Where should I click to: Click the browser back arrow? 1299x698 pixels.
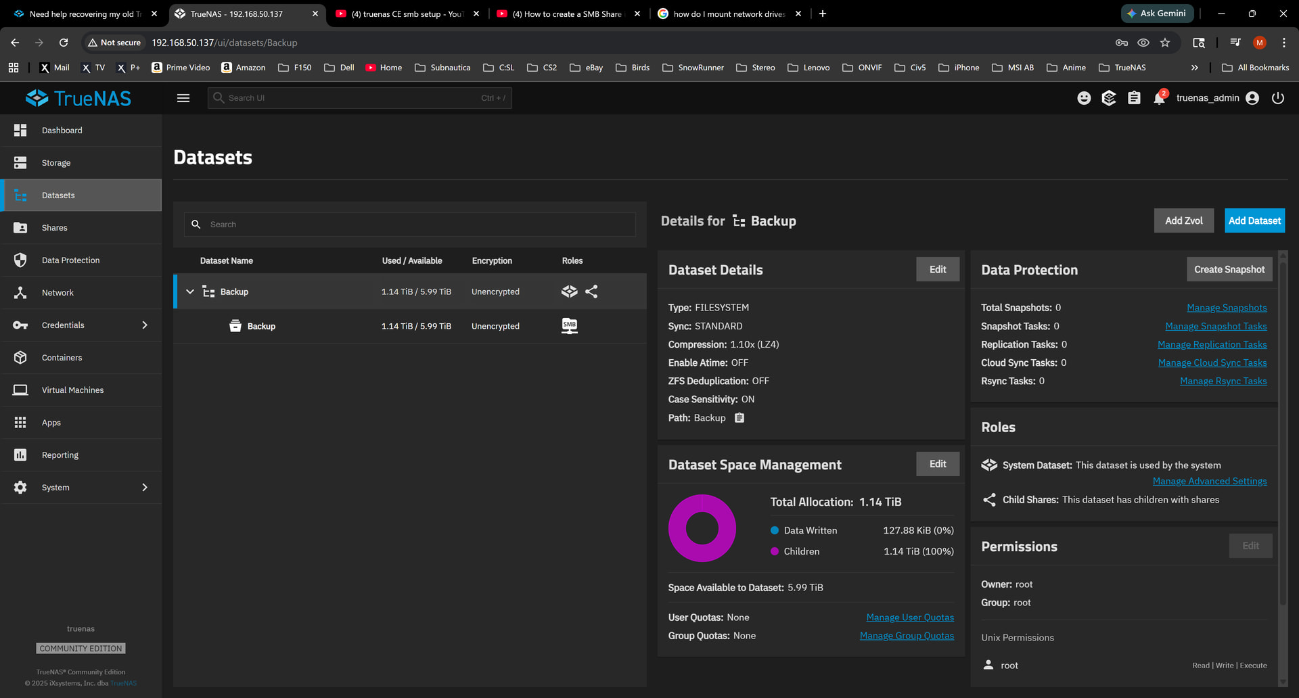tap(15, 43)
